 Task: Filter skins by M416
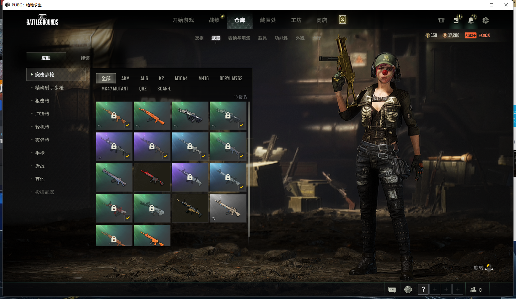tap(203, 78)
